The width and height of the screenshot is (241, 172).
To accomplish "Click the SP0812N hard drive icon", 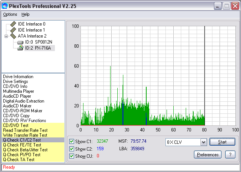I will click(x=20, y=42).
